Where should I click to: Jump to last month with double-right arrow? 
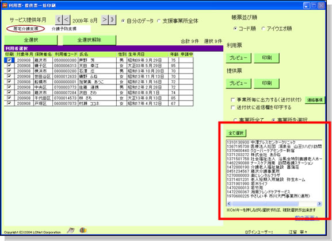click(112, 20)
